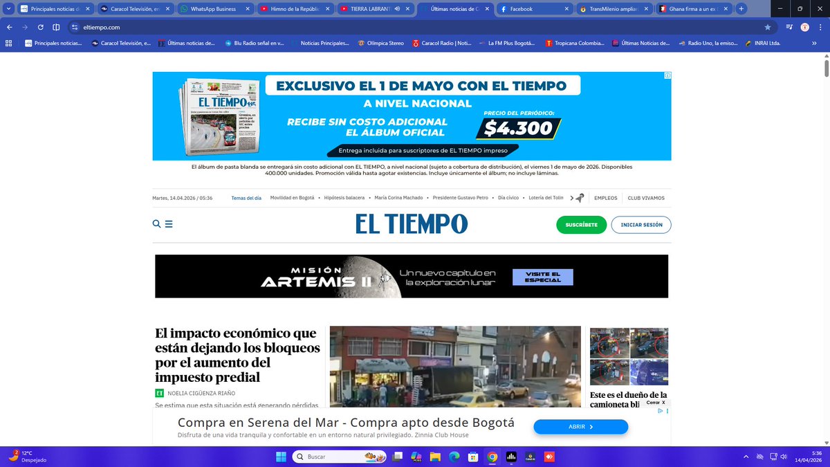Open the Movilidad en Bogotá topic
Viewport: 830px width, 467px height.
pyautogui.click(x=292, y=198)
